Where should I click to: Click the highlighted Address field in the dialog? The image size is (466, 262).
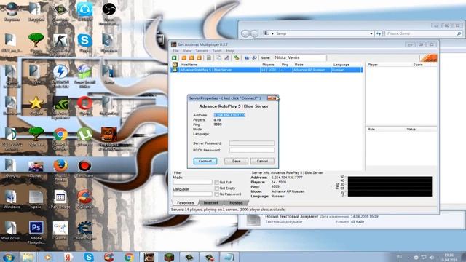click(229, 115)
